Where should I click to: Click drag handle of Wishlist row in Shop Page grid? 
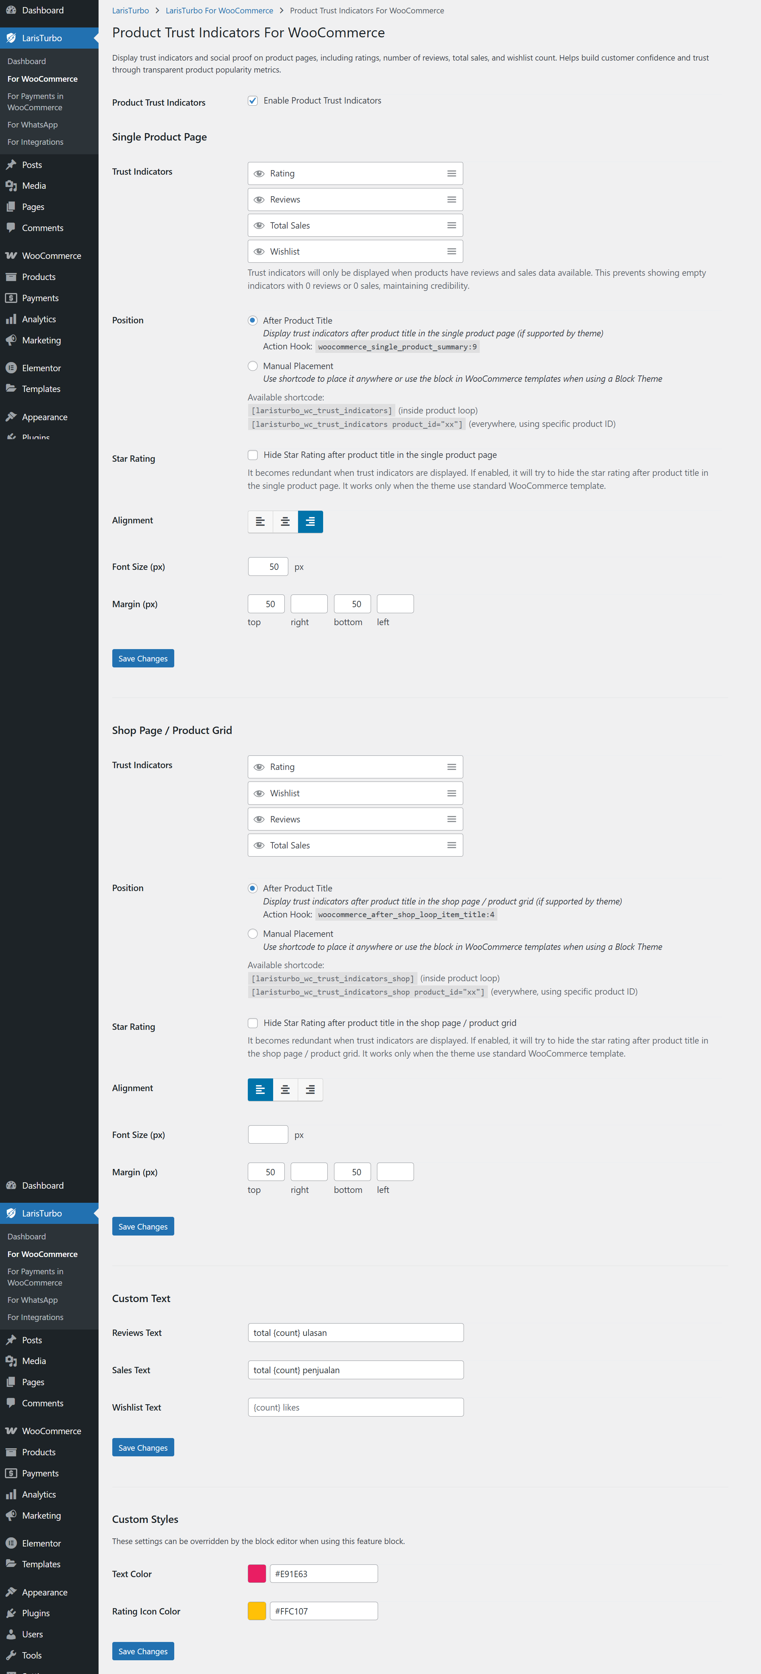tap(451, 794)
